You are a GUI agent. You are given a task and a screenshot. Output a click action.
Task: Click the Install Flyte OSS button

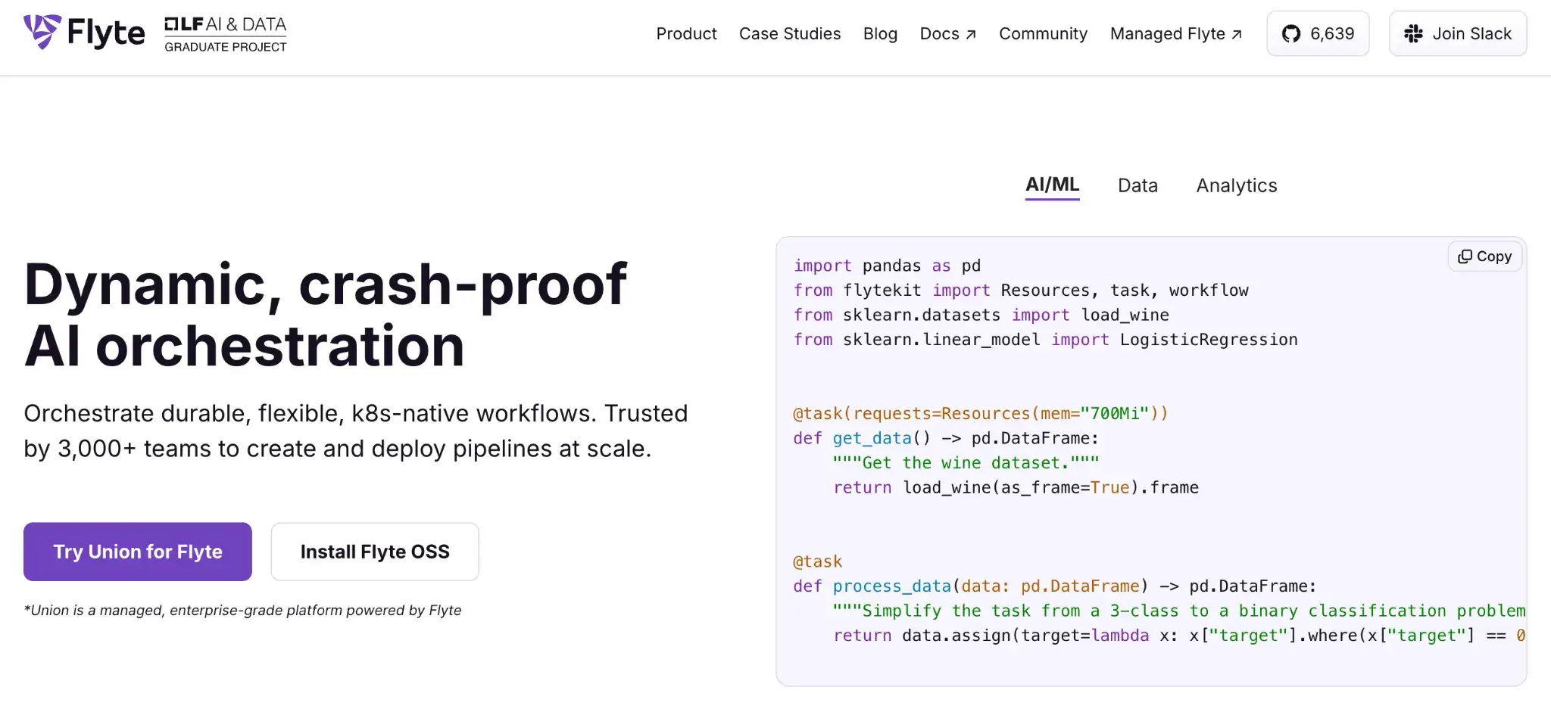(375, 552)
